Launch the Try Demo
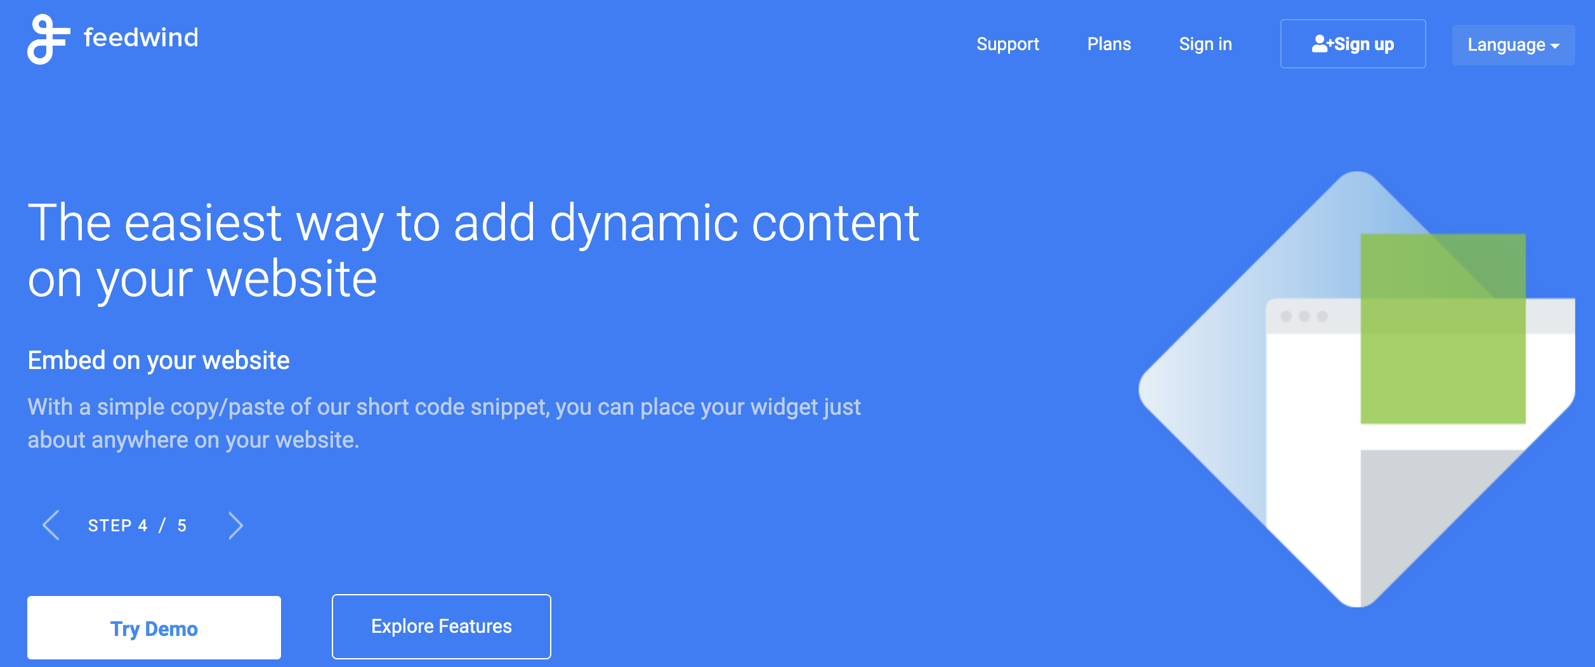Image resolution: width=1595 pixels, height=667 pixels. coord(153,627)
